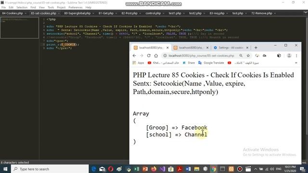Screen dimensions: 308x173
Task: Switch to 83-req.php editor tab
Action: coord(217,13)
